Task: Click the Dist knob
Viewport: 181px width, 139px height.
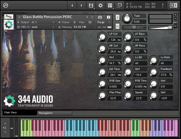Action: tap(102, 60)
